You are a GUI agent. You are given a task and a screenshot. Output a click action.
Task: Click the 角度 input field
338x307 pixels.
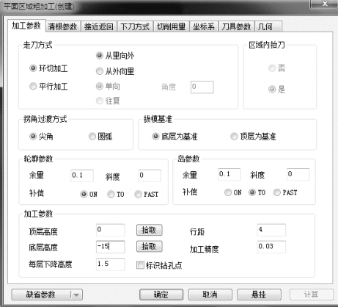[202, 87]
